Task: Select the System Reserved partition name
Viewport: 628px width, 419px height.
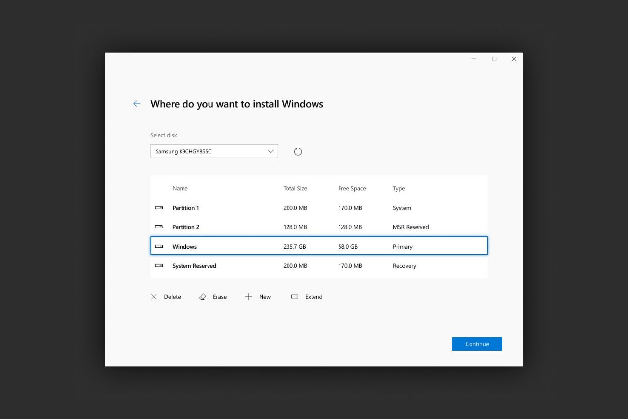Action: pyautogui.click(x=194, y=266)
